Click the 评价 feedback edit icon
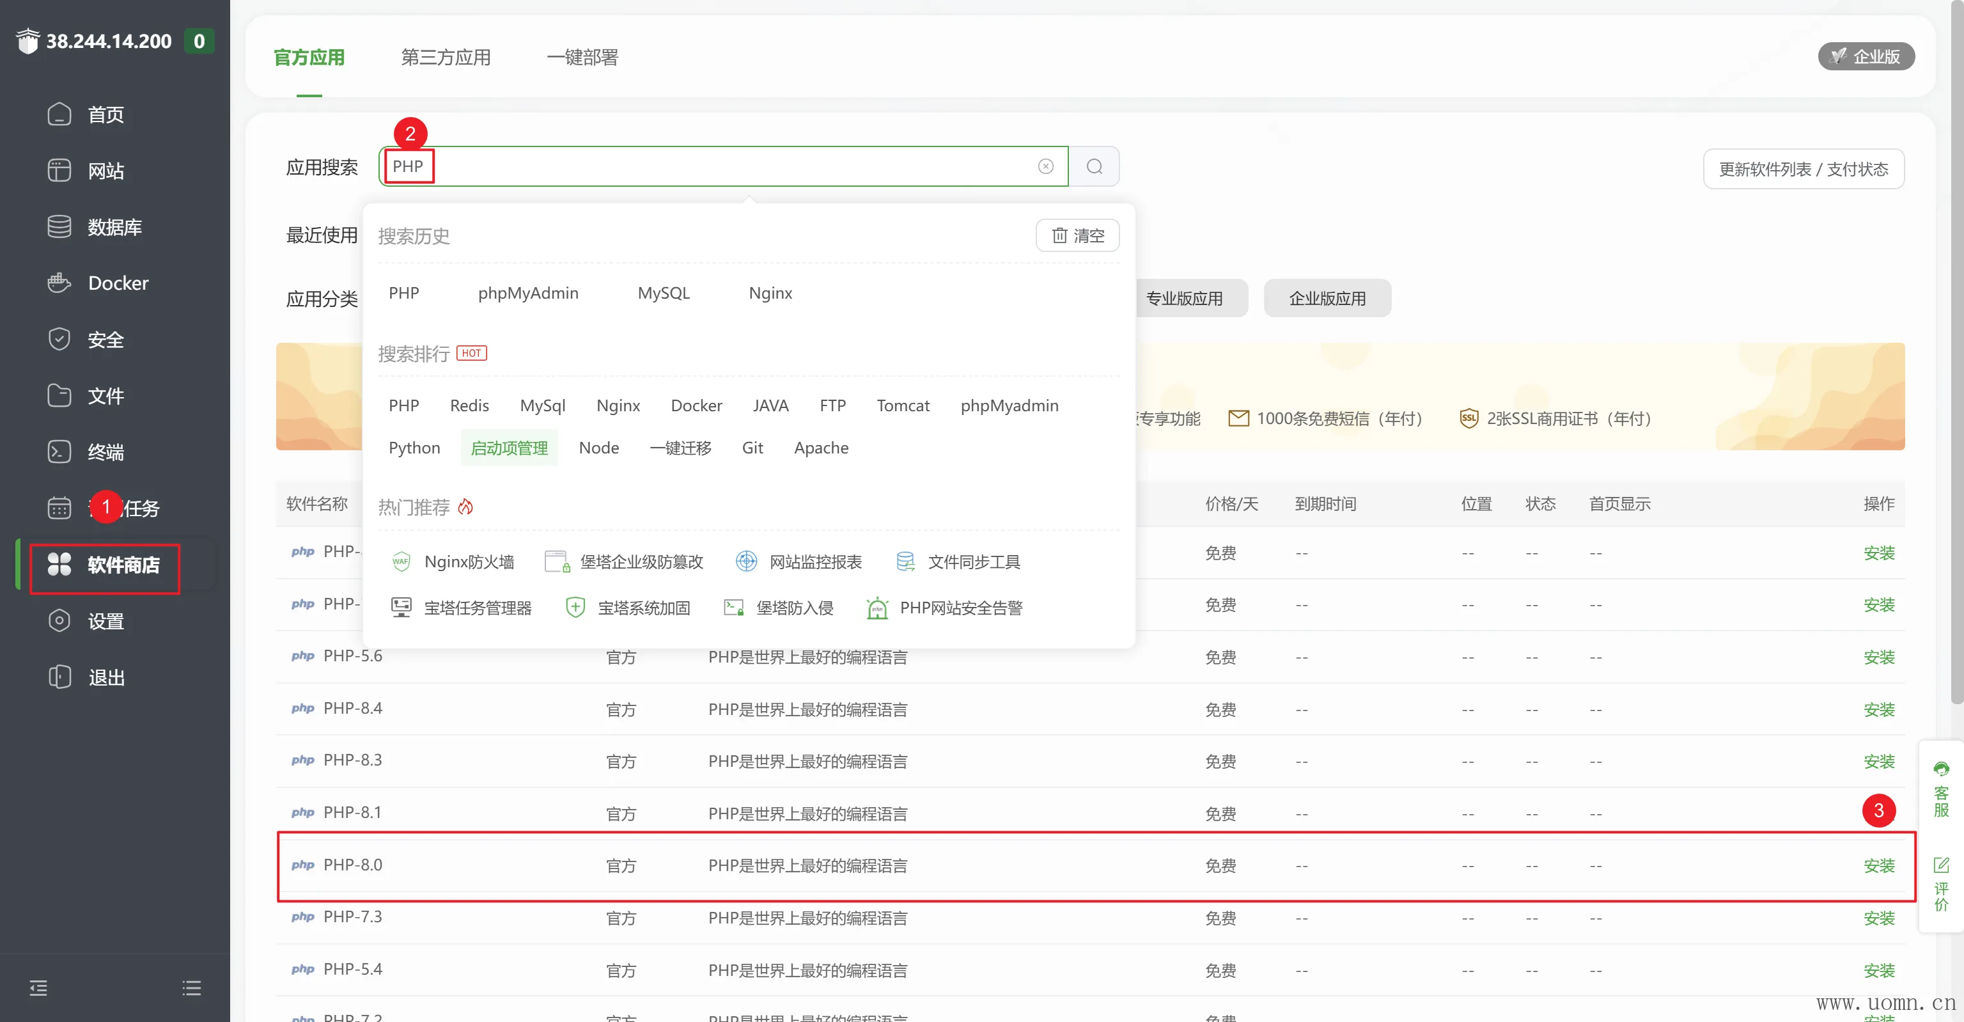Viewport: 1964px width, 1022px height. coord(1940,865)
